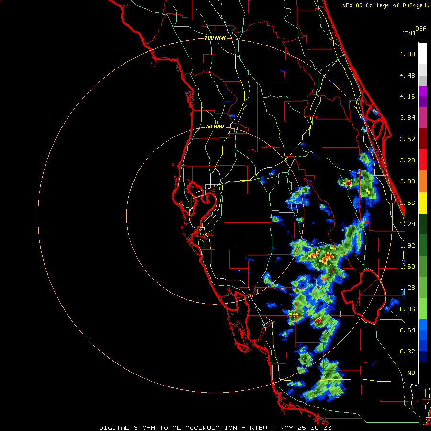This screenshot has width=431, height=431.
Task: Select the 0.96 legend value
Action: (408, 309)
